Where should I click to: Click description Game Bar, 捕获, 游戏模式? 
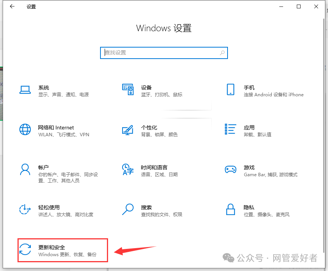point(271,175)
